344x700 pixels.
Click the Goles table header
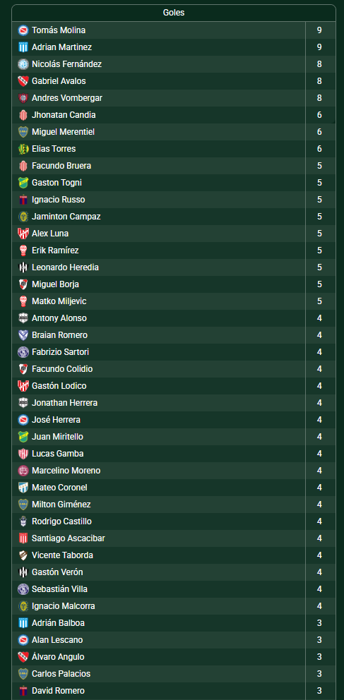tap(174, 13)
